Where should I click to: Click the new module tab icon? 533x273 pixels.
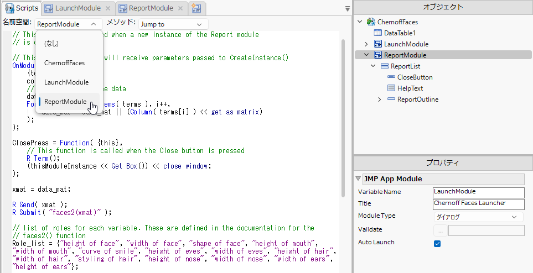[x=196, y=8]
